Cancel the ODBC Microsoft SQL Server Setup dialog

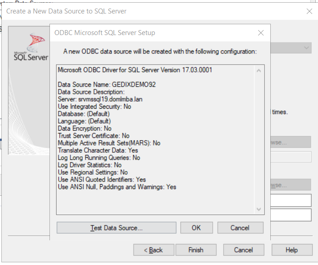(240, 228)
